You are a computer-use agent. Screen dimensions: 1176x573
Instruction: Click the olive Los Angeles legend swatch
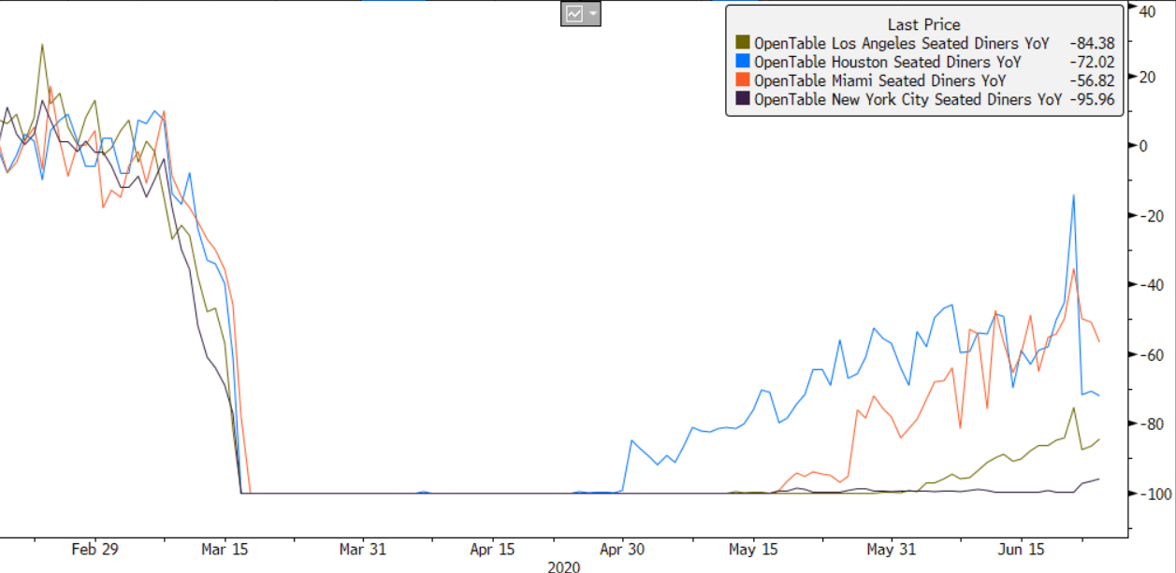(x=743, y=43)
